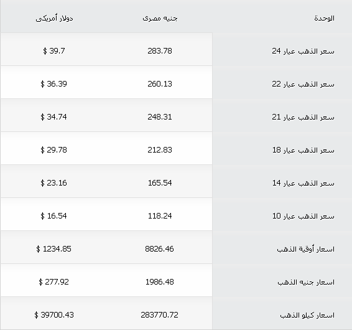
Task: Click the 283770.72 kilo gold price
Action: tap(159, 314)
